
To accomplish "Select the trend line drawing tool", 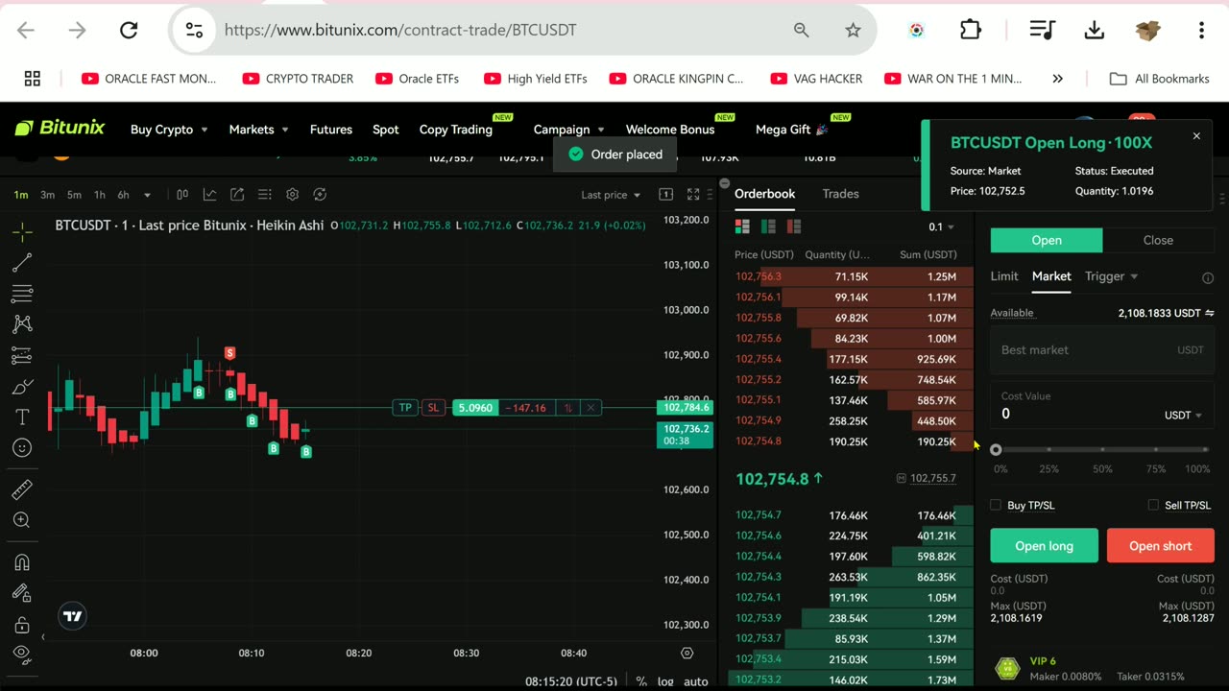I will 22,262.
